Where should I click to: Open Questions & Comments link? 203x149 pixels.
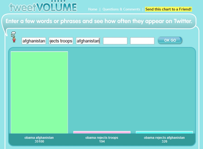[x=121, y=9]
